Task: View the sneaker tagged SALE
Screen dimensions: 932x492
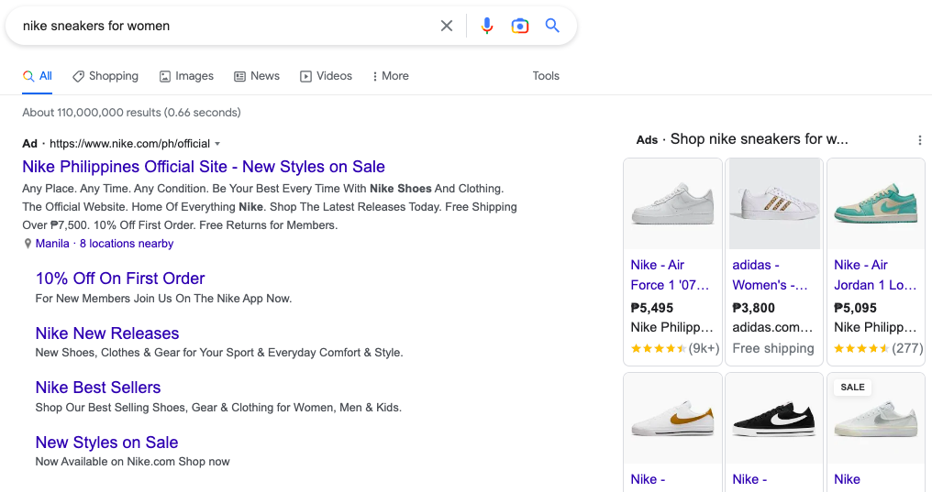Action: click(x=876, y=420)
